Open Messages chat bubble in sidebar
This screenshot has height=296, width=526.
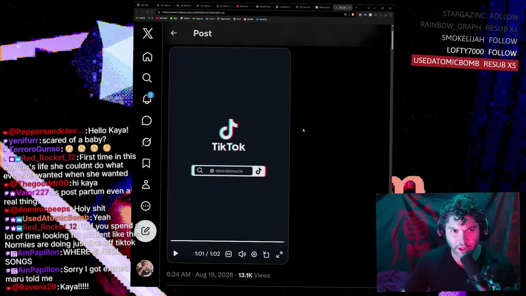[x=147, y=120]
